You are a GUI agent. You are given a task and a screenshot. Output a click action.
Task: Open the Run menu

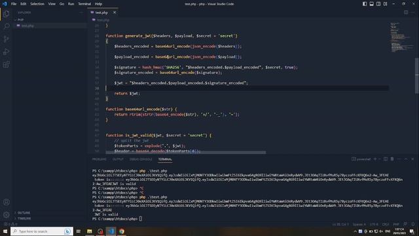pos(71,4)
